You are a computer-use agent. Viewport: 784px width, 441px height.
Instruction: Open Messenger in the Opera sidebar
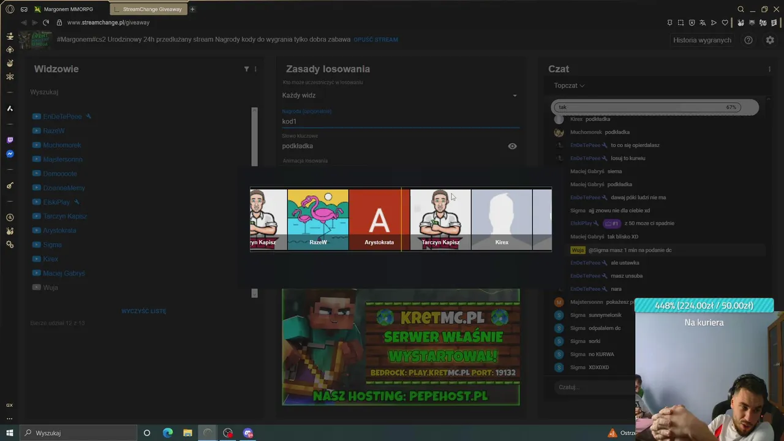click(10, 154)
